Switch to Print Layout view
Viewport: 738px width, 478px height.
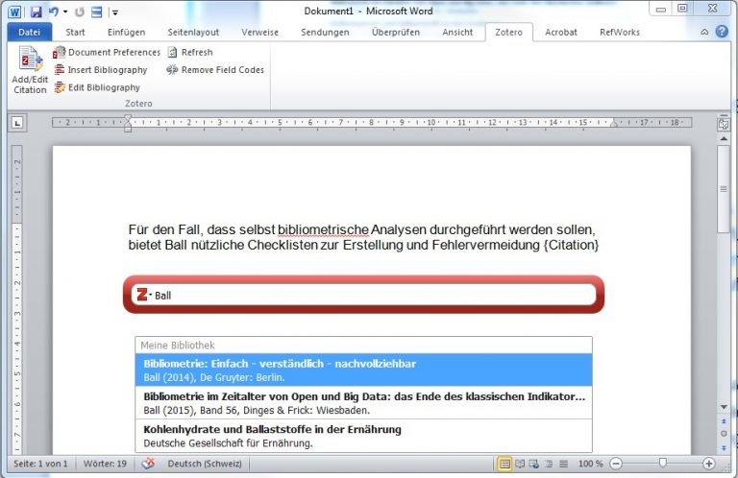pyautogui.click(x=504, y=464)
